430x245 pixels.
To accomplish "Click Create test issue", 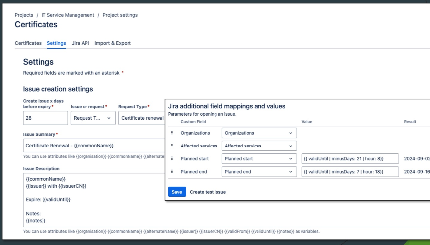I will 208,192.
